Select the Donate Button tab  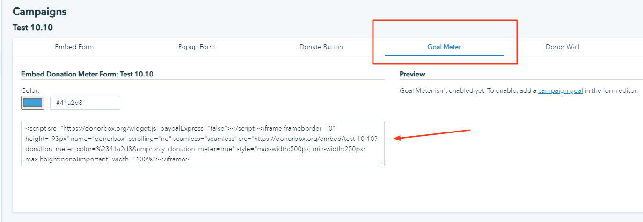coord(321,47)
